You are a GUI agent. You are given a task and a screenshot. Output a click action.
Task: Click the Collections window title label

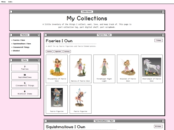(x=87, y=12)
